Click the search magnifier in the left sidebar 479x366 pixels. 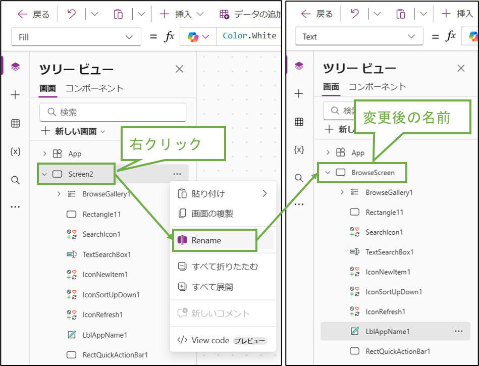point(15,180)
